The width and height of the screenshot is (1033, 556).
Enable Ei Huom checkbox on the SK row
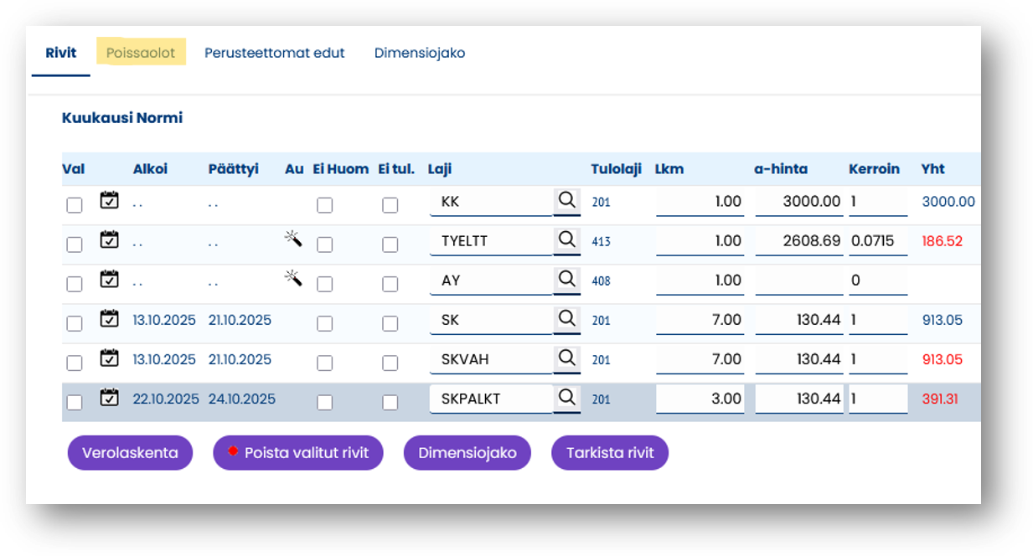[324, 323]
